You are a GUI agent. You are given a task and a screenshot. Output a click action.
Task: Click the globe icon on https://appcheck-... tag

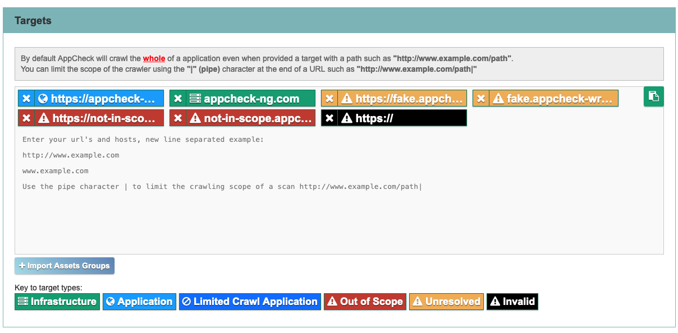coord(43,99)
